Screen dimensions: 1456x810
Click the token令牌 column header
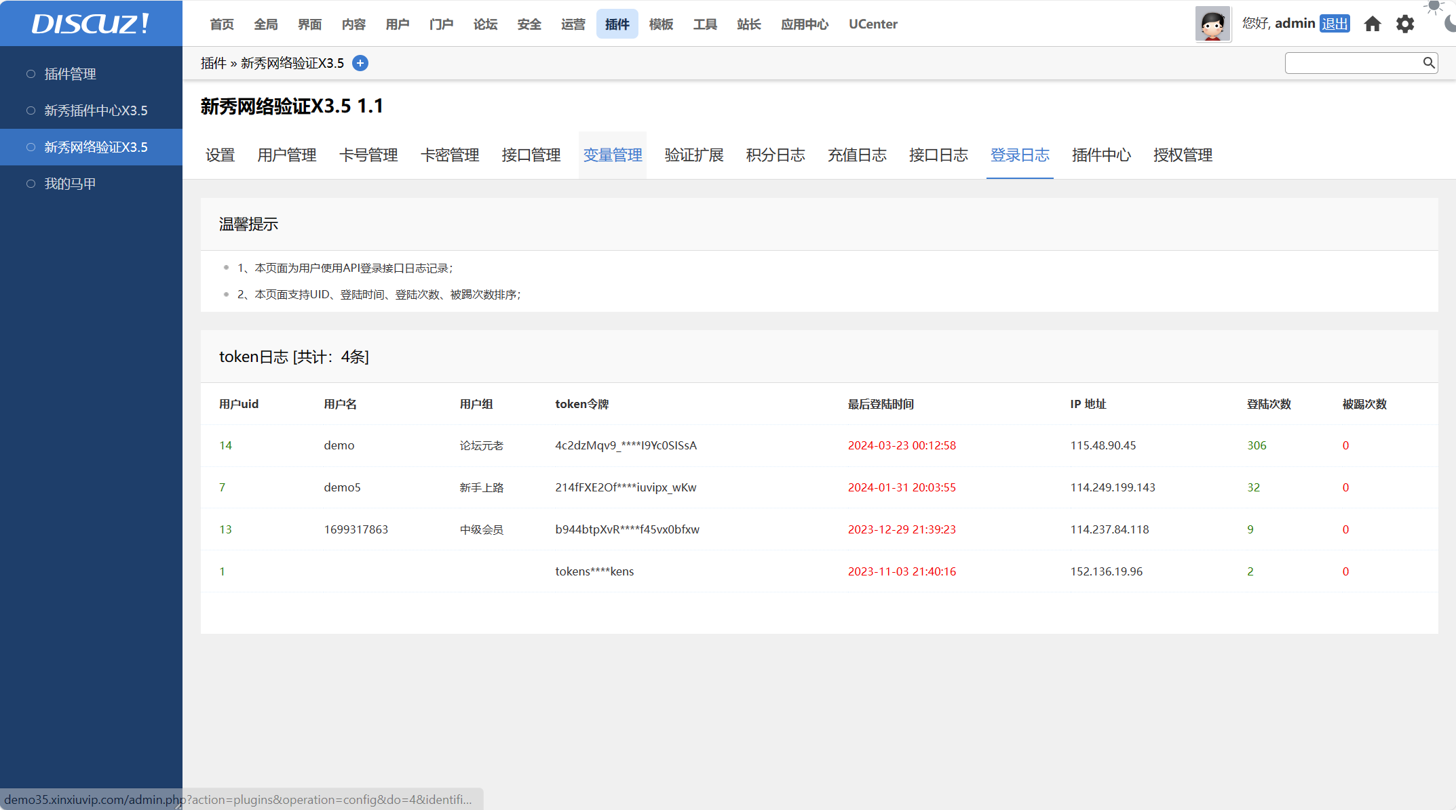[582, 404]
